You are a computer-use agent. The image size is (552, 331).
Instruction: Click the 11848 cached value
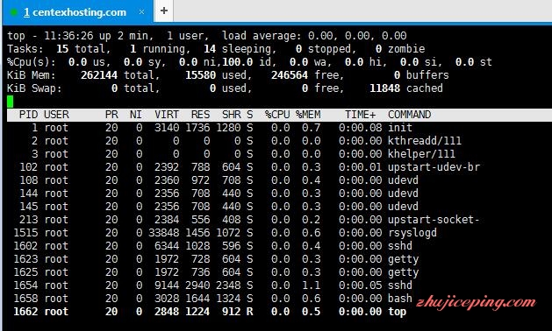click(x=384, y=88)
